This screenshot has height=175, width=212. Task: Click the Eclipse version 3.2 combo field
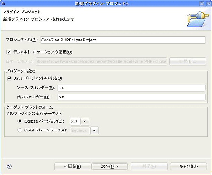tap(75, 121)
